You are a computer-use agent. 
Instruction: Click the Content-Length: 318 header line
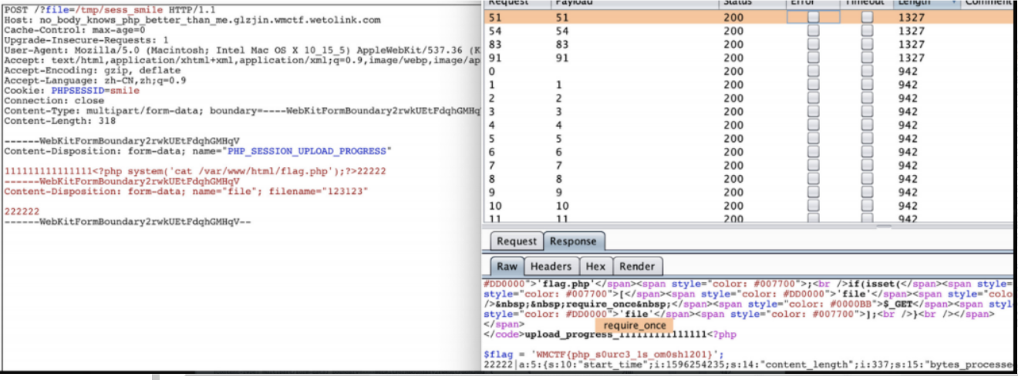point(60,121)
